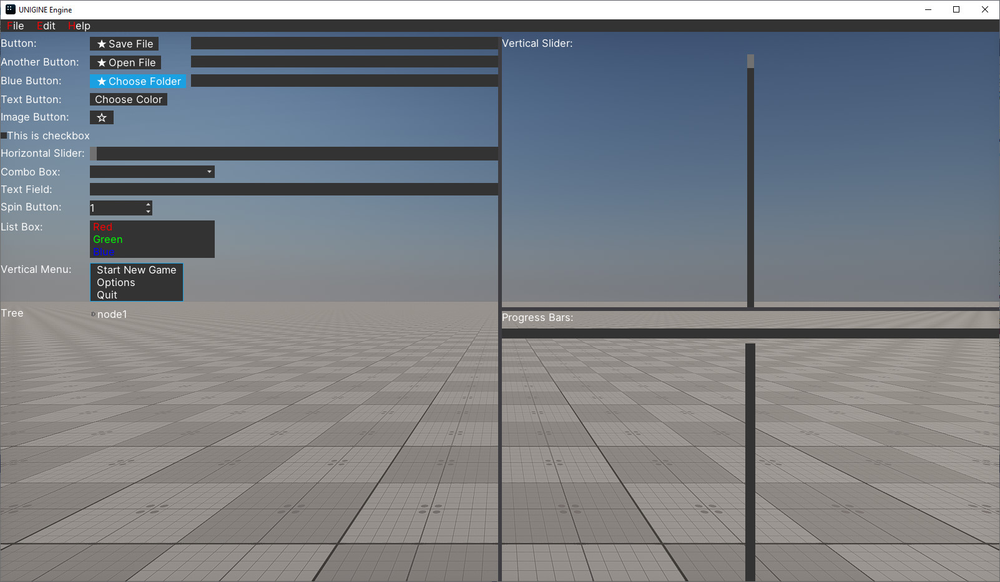
Task: Open the Help menu
Action: coord(79,26)
